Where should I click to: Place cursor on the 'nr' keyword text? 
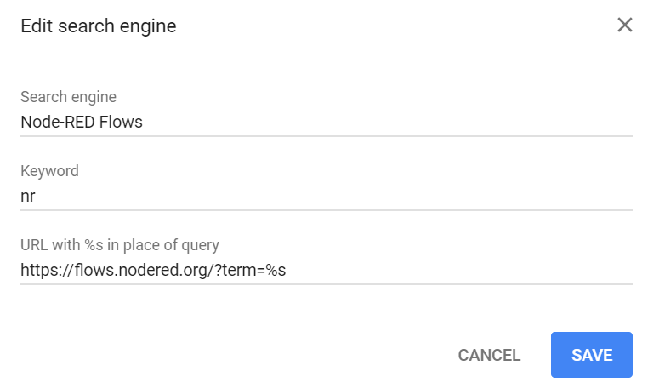pyautogui.click(x=28, y=197)
